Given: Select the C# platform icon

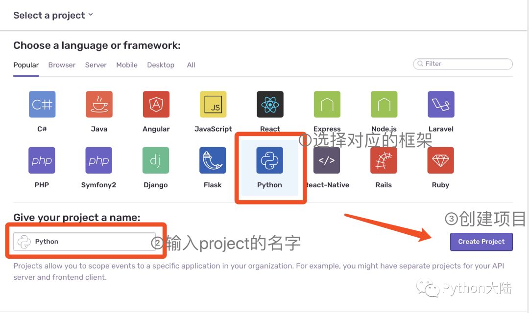Looking at the screenshot, I should (x=42, y=105).
